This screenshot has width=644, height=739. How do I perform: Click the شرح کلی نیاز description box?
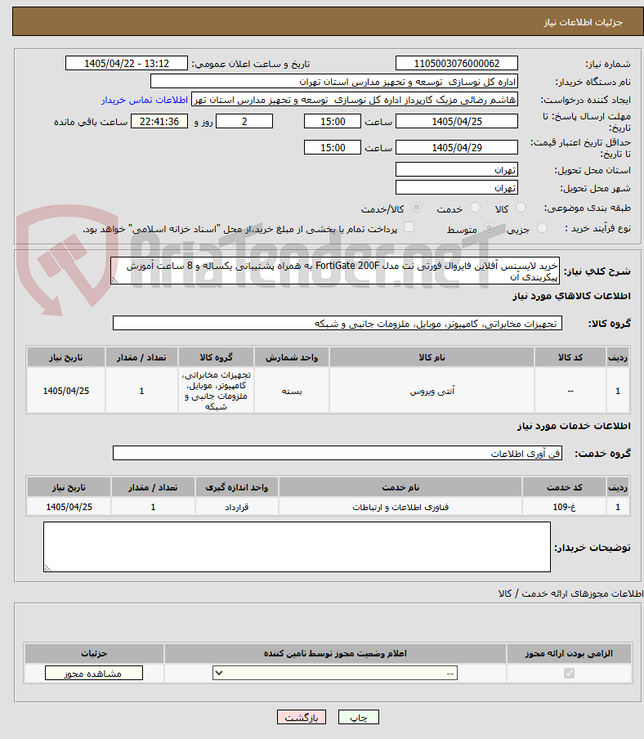[335, 271]
